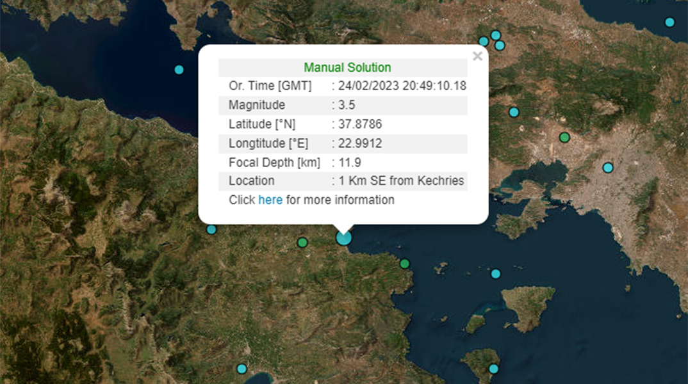Click the leftmost marker in the three-marker cluster
Screen dimensions: 688x384
pos(484,42)
